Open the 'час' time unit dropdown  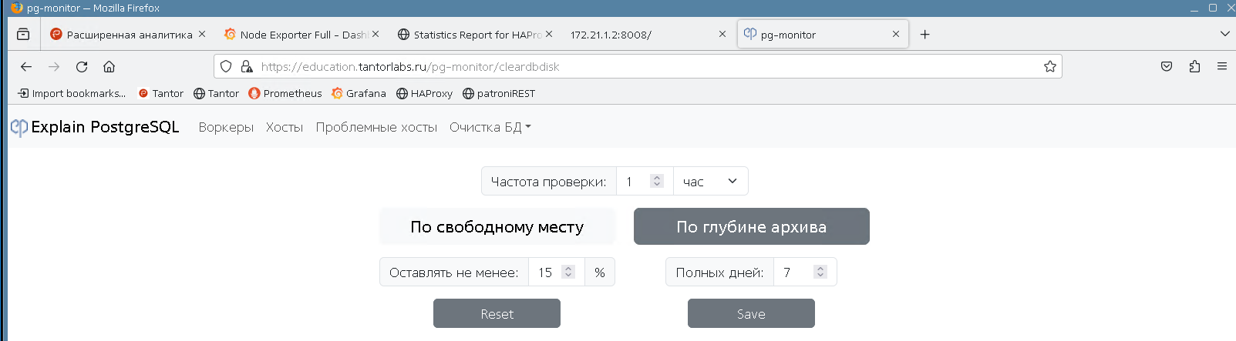point(710,182)
